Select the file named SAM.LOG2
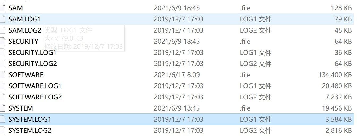Viewport: 359px width, 137px height. pos(25,30)
